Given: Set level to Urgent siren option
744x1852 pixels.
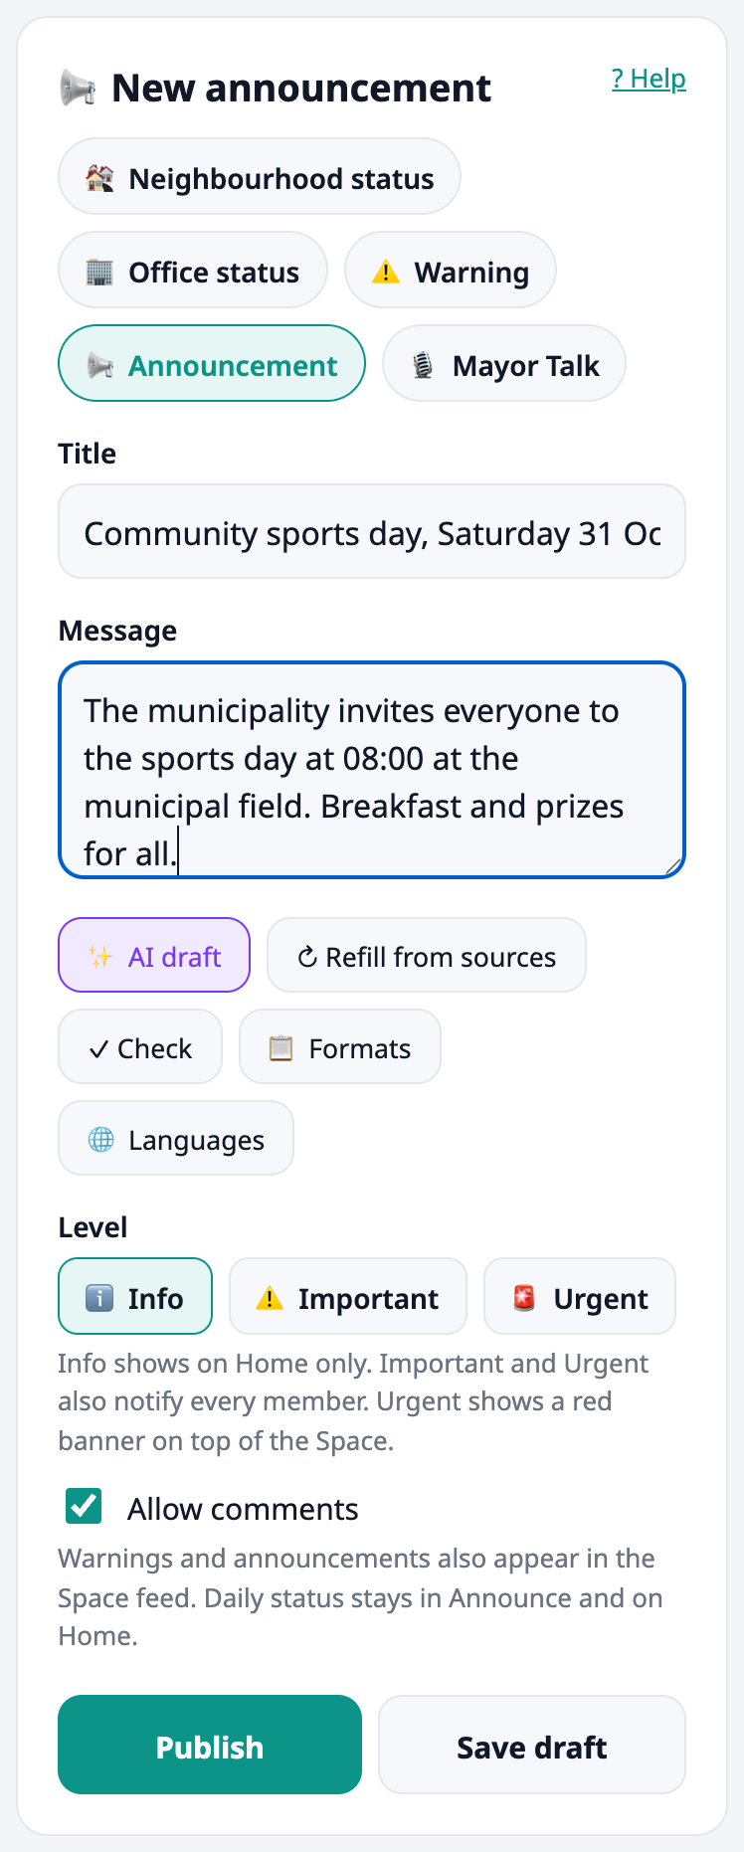Looking at the screenshot, I should (580, 1297).
